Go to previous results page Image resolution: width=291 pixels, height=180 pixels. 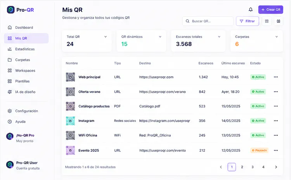pyautogui.click(x=221, y=167)
